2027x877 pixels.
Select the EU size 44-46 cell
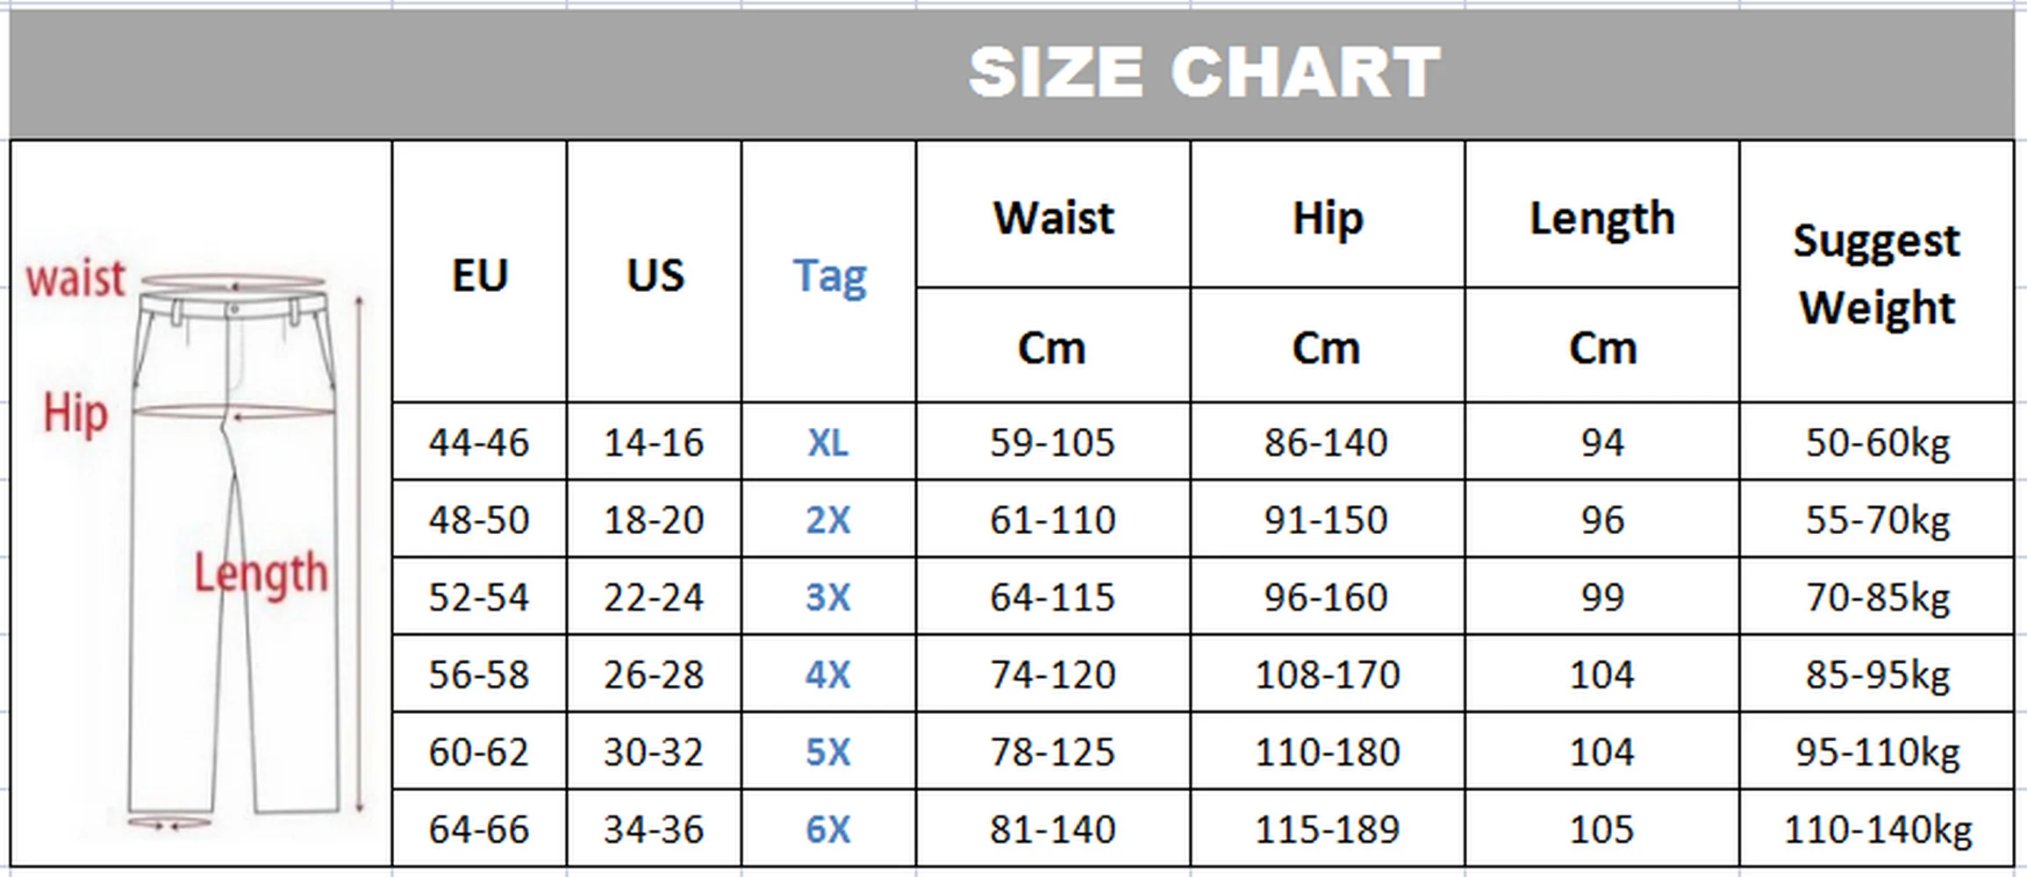click(479, 443)
